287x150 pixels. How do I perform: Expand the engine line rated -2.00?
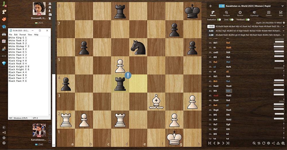(x=284, y=35)
